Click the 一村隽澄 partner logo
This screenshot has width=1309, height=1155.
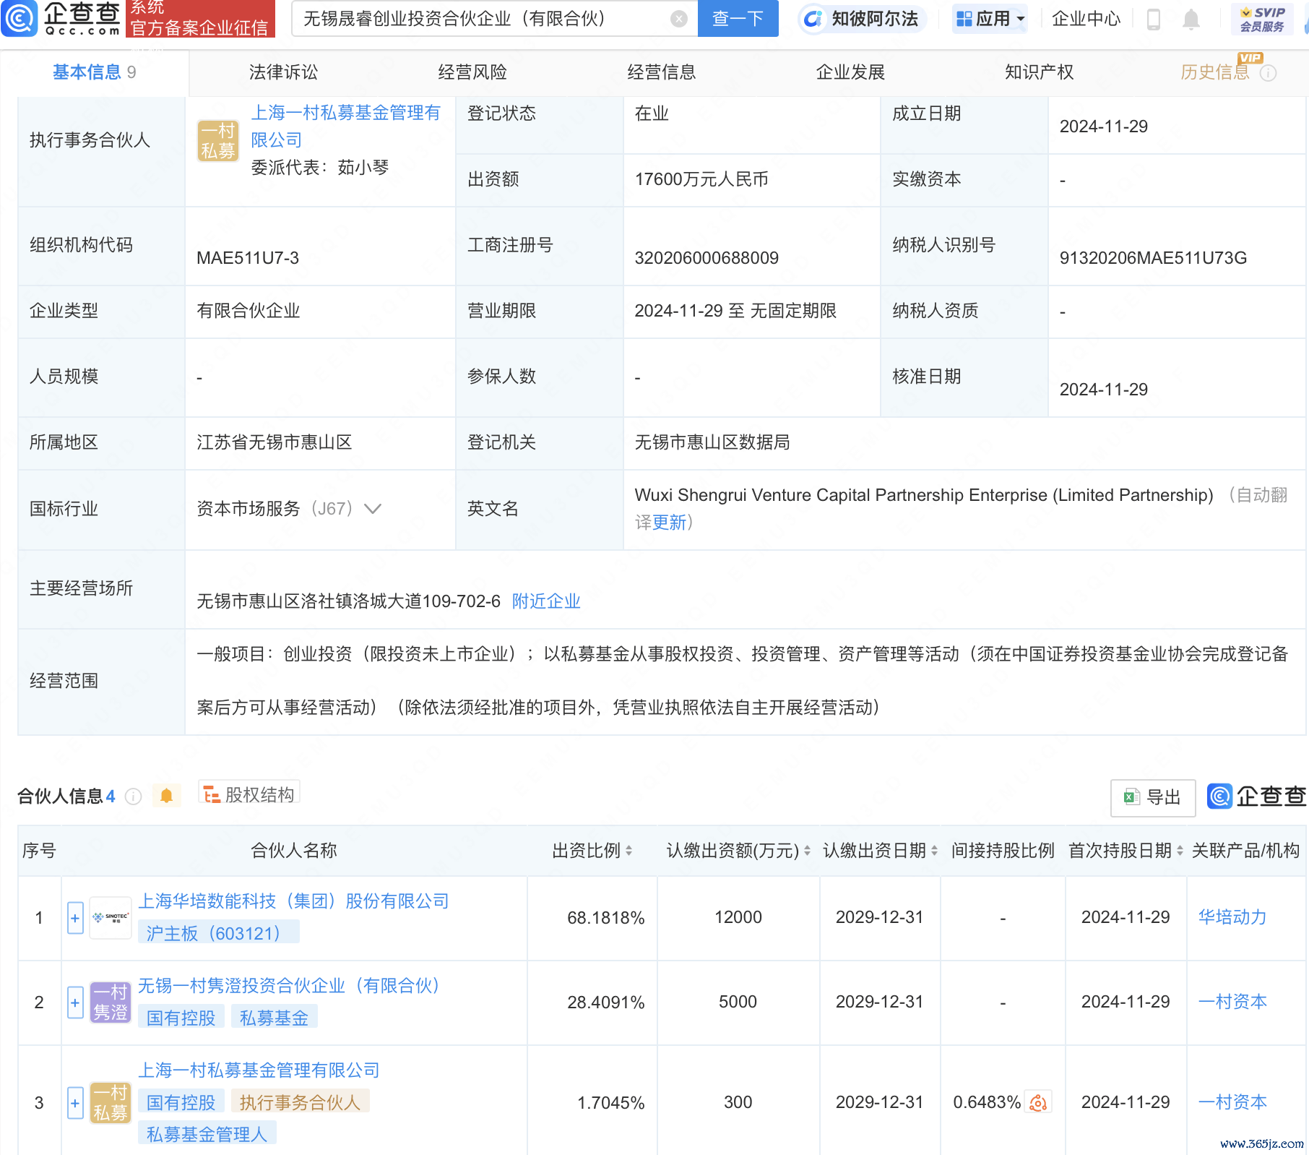coord(111,1002)
